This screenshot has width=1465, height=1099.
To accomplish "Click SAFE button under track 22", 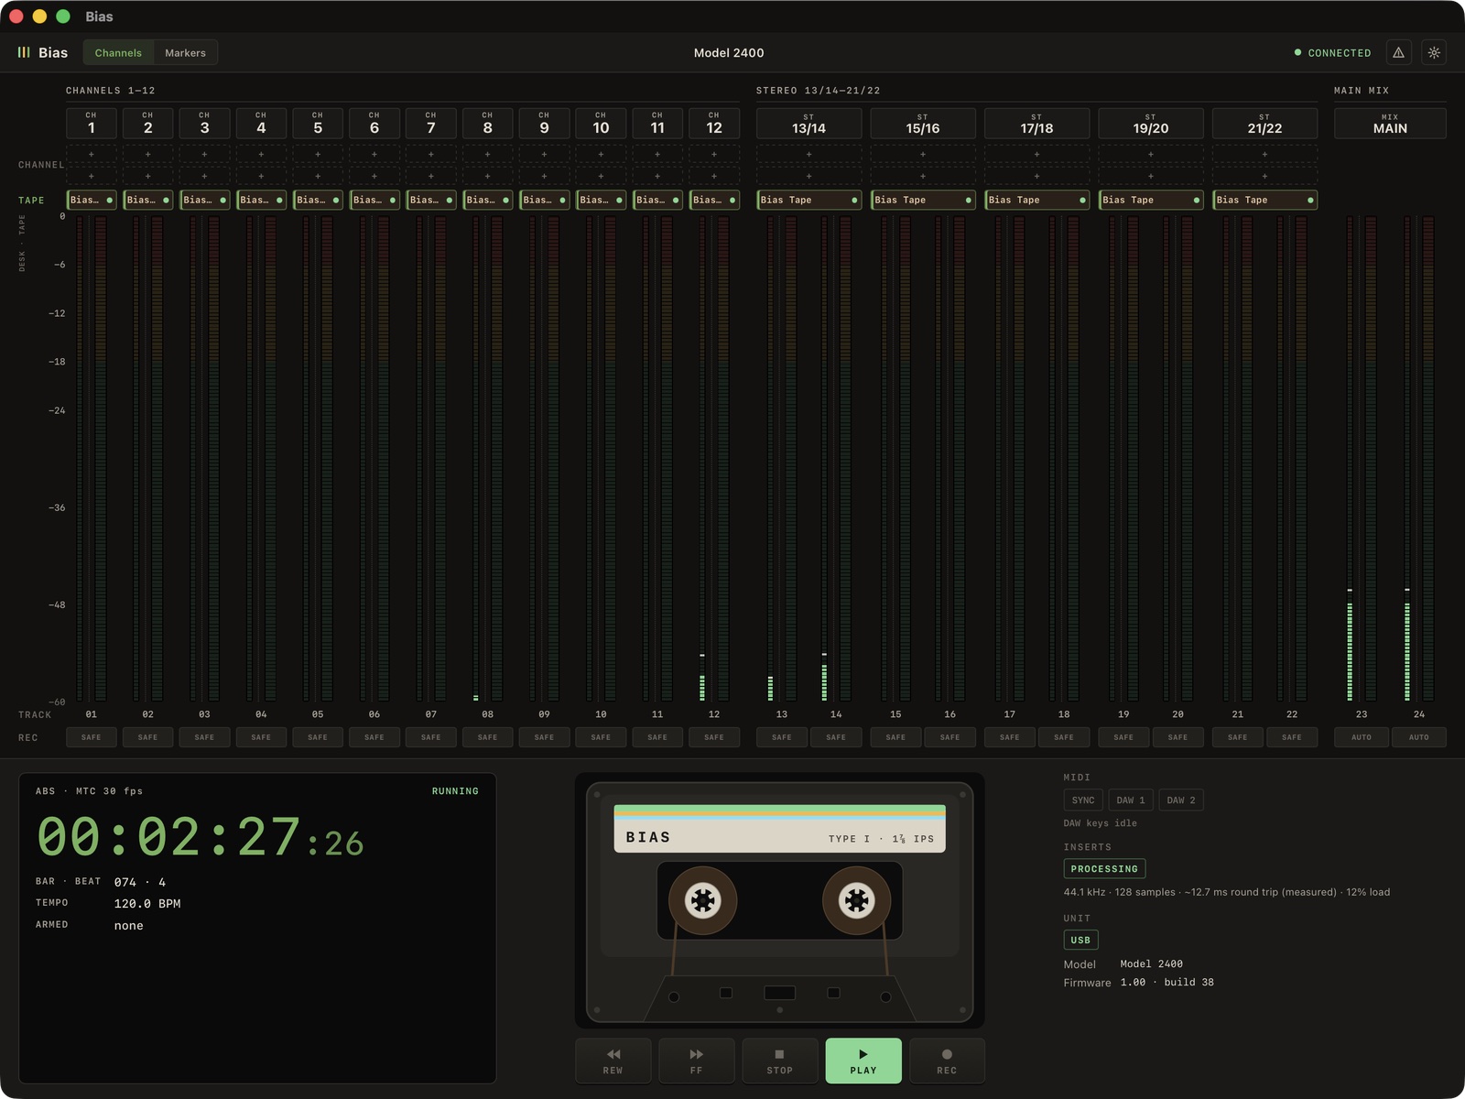I will (x=1292, y=737).
